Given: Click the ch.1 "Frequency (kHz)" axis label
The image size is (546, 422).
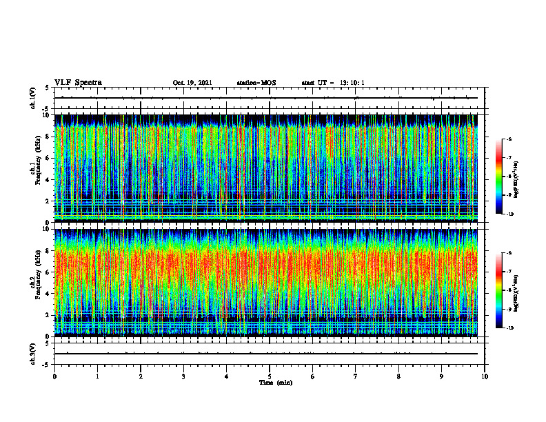Looking at the screenshot, I should (x=38, y=159).
